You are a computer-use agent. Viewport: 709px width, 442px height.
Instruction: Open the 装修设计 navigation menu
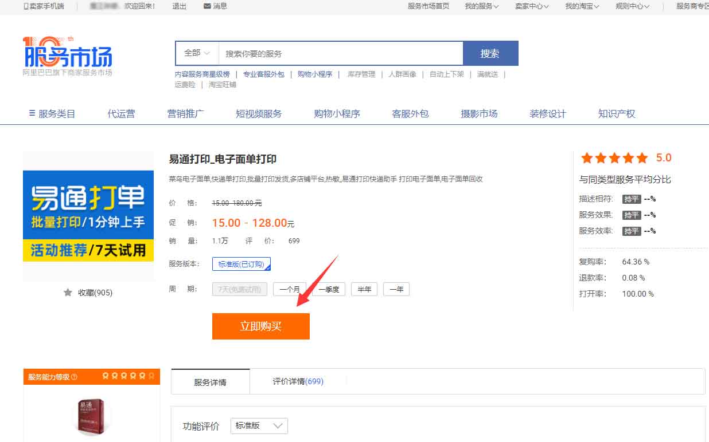(548, 113)
